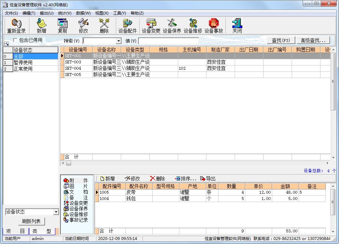
Task: Click the 修改 icon in the top toolbar
Action: point(83,26)
